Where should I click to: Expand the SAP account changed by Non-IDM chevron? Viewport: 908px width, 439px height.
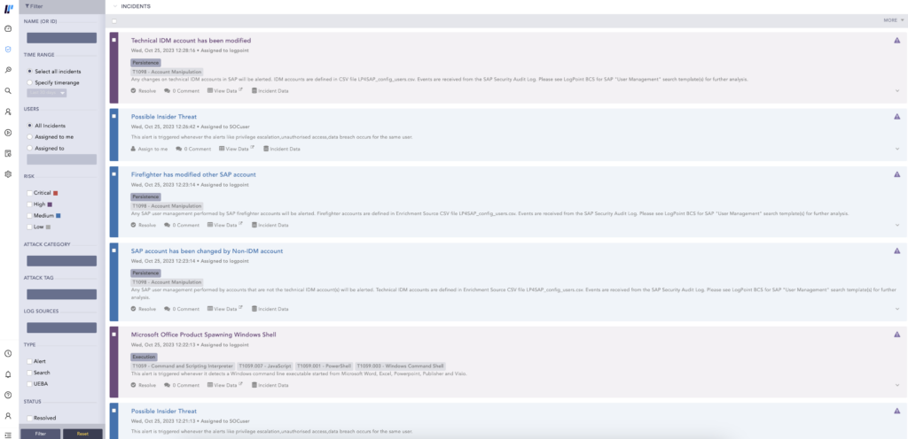click(897, 309)
